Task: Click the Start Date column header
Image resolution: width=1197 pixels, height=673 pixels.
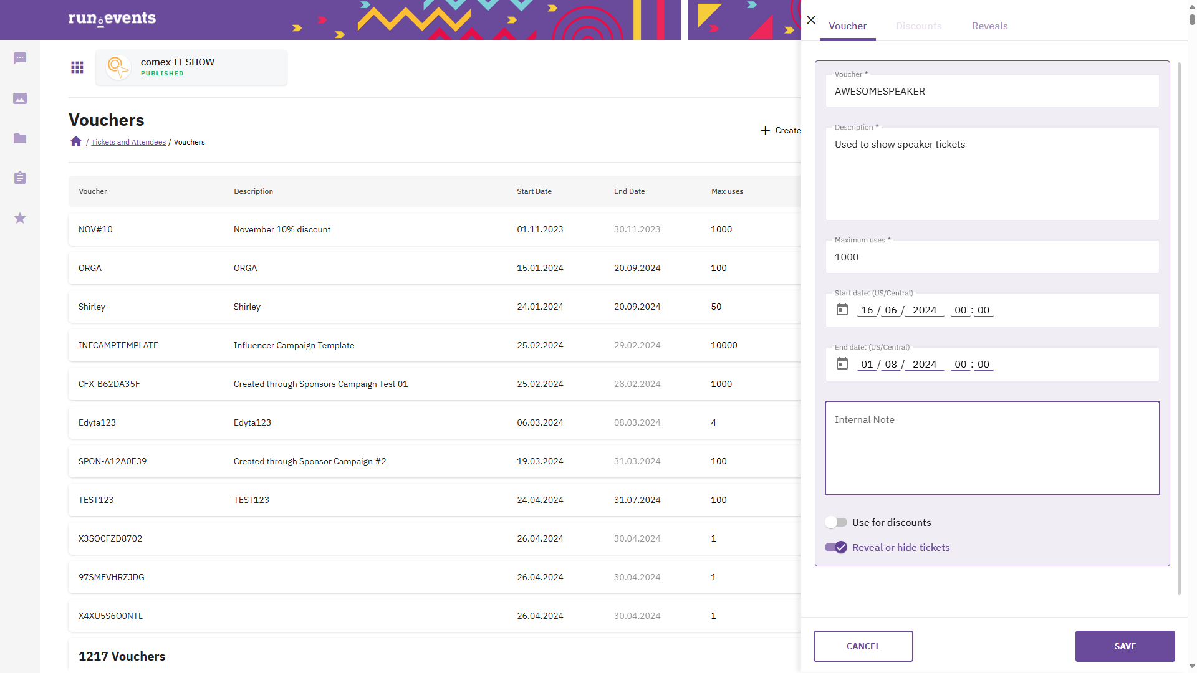Action: (x=534, y=191)
